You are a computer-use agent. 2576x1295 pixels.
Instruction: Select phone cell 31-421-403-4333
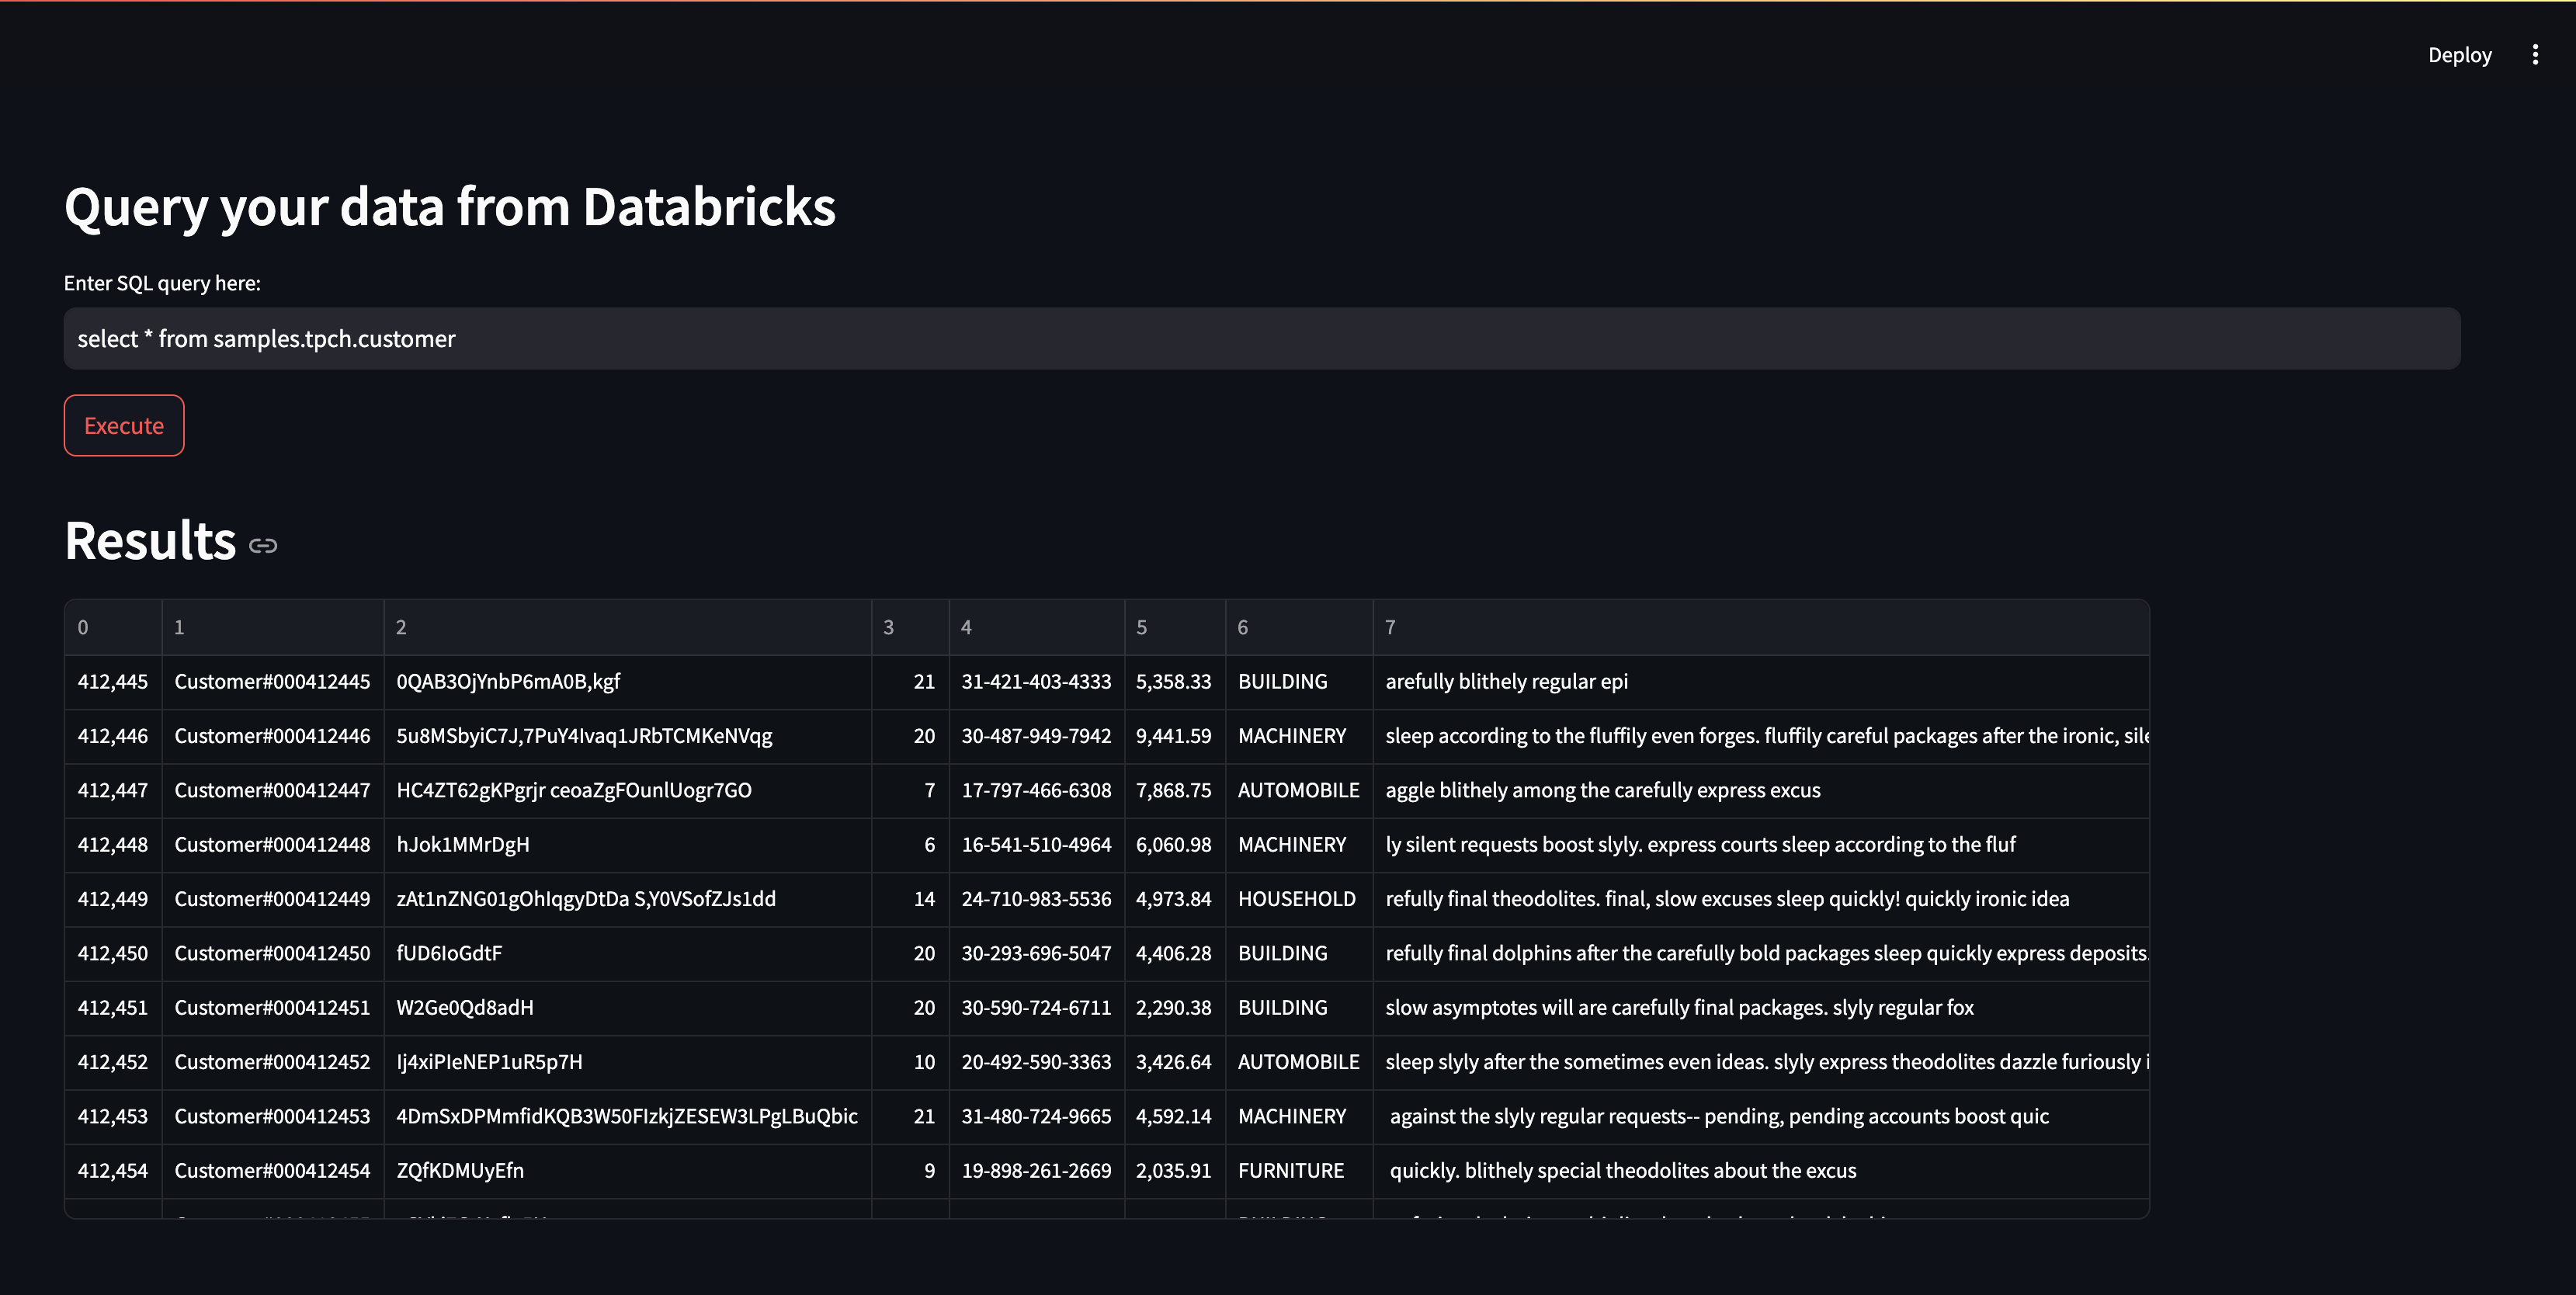click(x=1037, y=682)
